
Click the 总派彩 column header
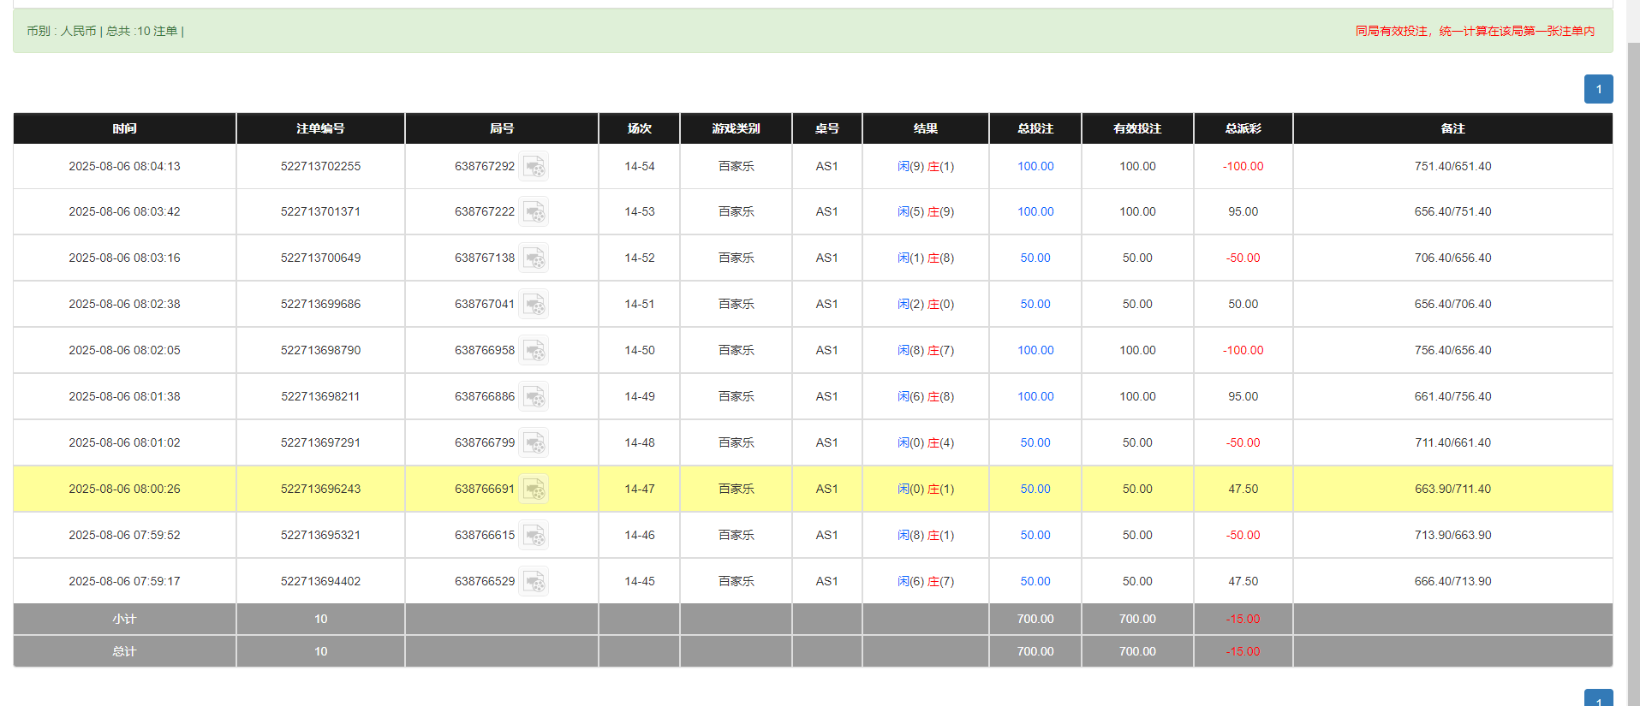click(x=1243, y=128)
